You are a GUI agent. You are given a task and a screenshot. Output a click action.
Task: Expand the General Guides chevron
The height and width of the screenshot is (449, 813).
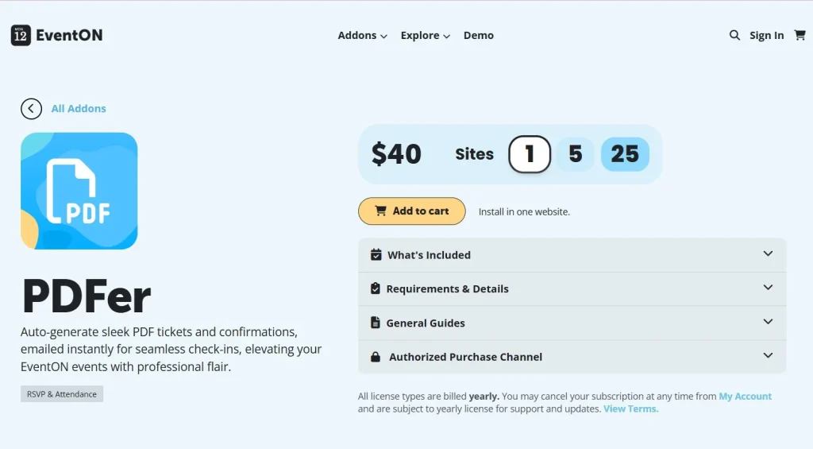click(x=768, y=322)
